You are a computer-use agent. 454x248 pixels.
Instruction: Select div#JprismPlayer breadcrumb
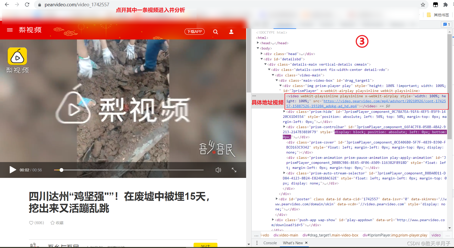pos(395,235)
